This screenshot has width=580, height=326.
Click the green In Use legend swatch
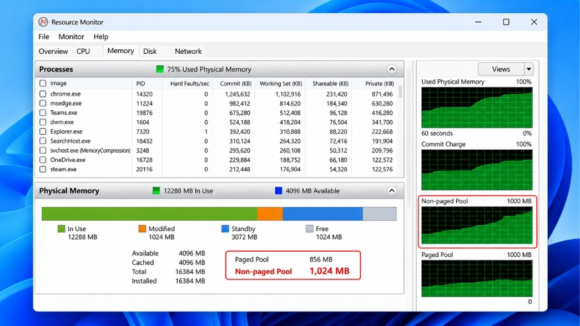(62, 229)
